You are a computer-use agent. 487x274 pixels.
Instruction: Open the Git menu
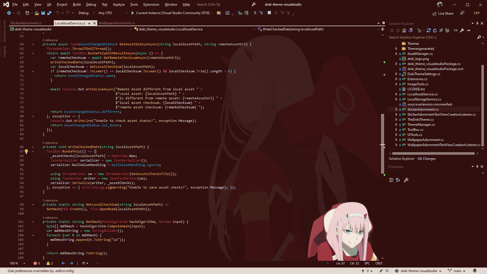(x=49, y=5)
